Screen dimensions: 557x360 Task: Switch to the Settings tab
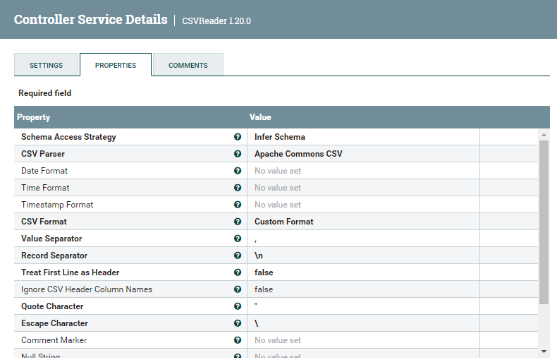pyautogui.click(x=46, y=65)
